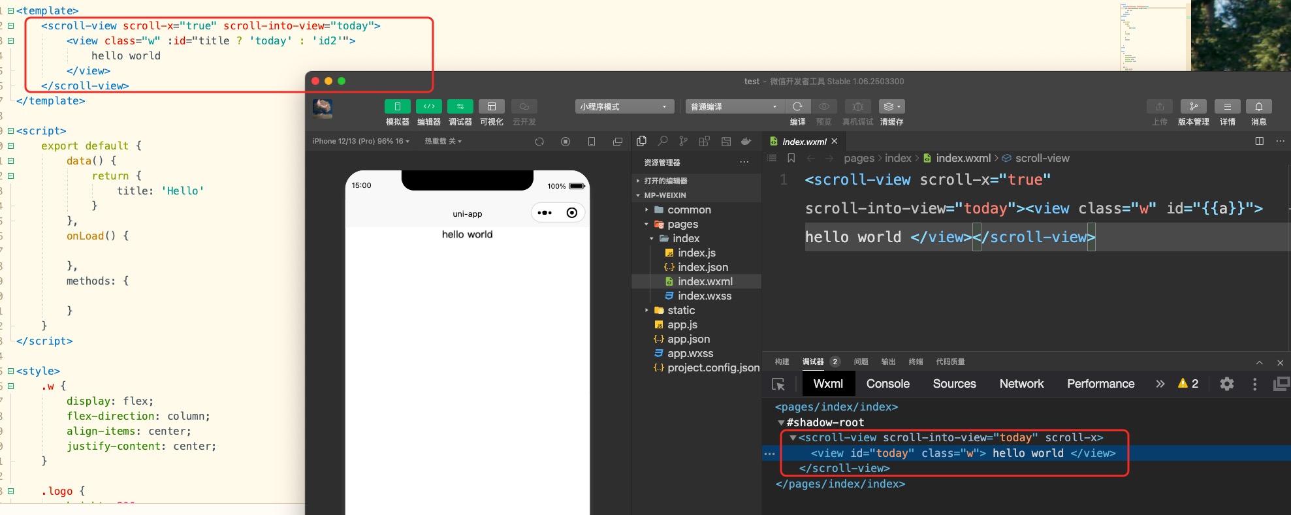Click the detach simulator window icon

(x=618, y=142)
